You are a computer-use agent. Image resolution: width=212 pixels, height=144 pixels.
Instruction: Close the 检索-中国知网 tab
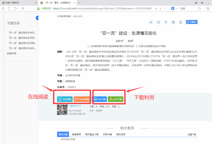click(x=36, y=3)
